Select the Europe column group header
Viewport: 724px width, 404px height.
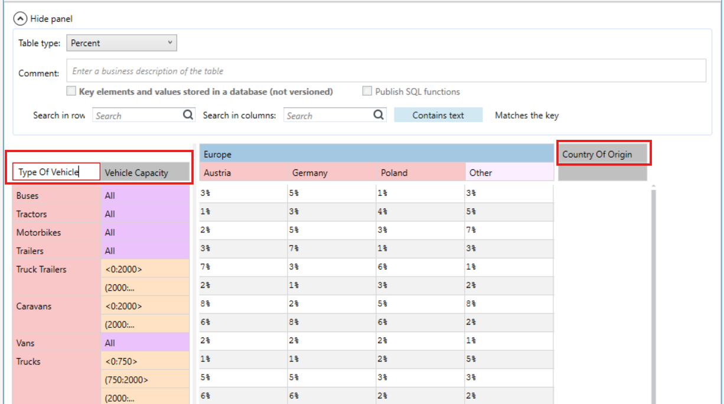click(376, 155)
